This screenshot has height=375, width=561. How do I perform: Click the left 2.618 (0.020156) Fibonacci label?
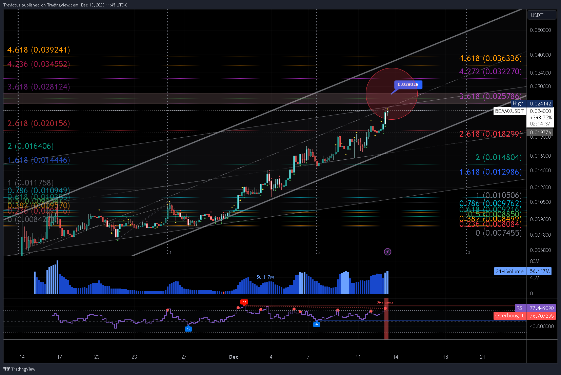pos(39,123)
